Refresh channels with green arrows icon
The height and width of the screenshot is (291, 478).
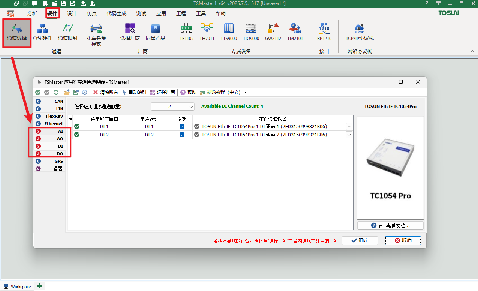tap(56, 92)
